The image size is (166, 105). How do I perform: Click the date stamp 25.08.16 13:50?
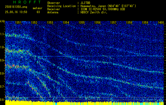pos(16,12)
